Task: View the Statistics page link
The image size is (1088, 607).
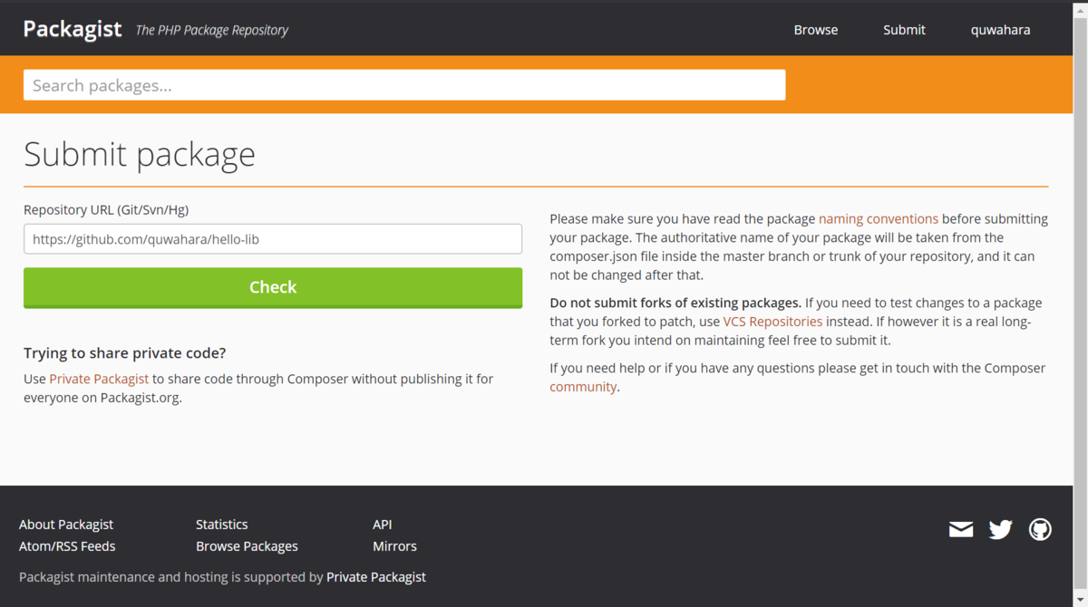Action: coord(221,524)
